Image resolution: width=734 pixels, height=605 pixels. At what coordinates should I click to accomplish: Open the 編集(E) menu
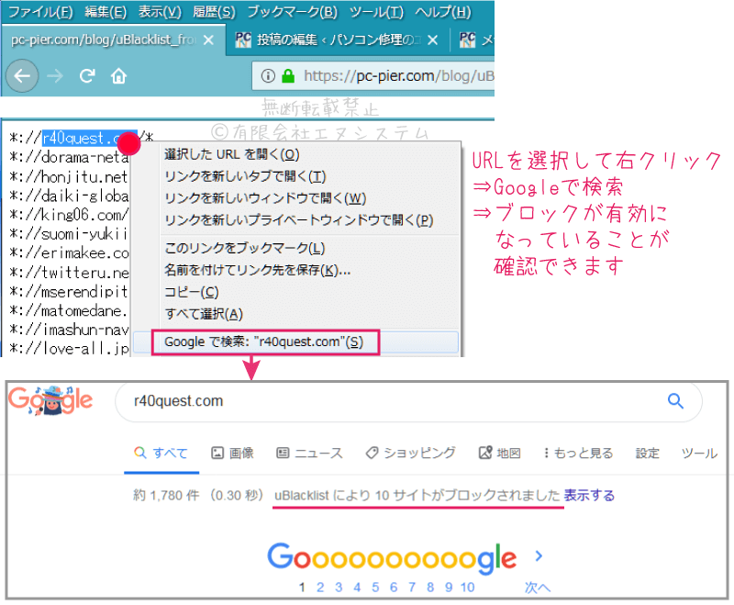pos(106,12)
